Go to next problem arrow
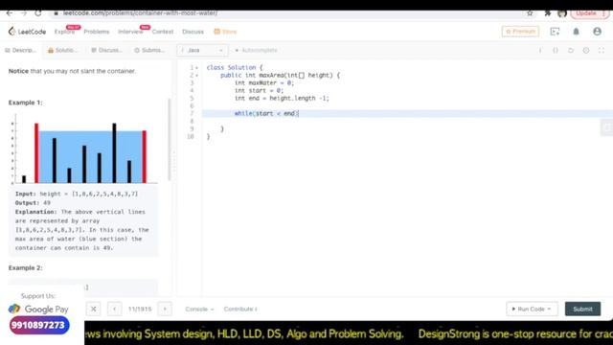 (x=165, y=309)
